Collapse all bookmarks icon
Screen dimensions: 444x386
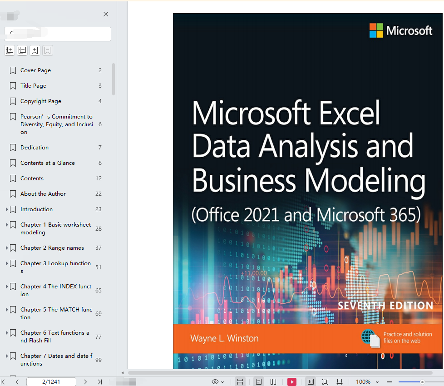point(22,50)
